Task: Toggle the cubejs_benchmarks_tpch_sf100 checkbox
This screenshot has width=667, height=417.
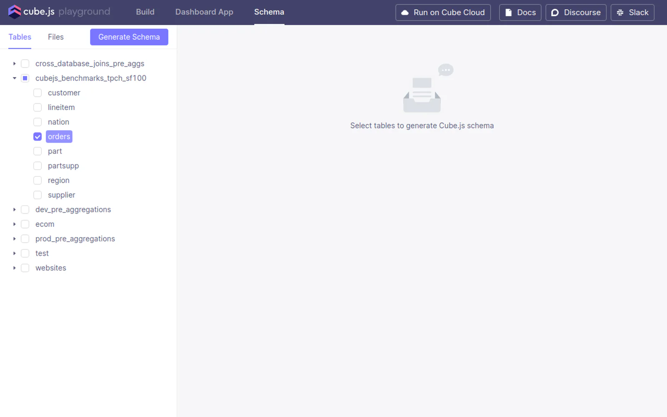Action: tap(25, 78)
